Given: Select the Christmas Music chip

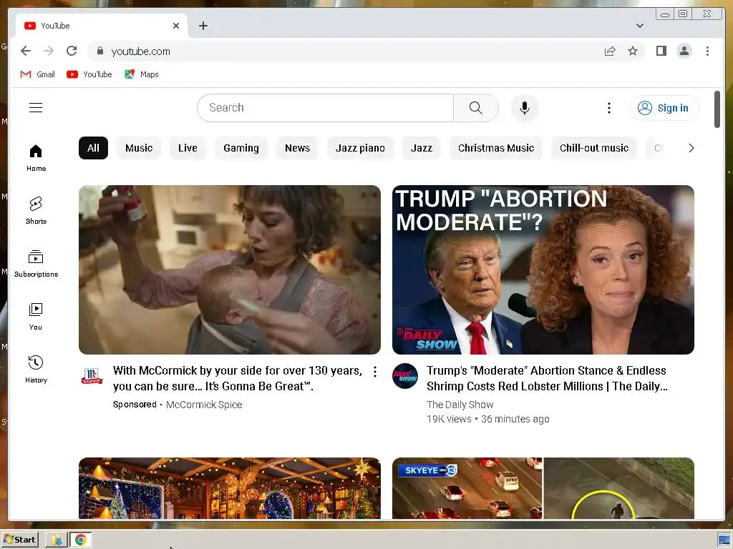Looking at the screenshot, I should (495, 148).
